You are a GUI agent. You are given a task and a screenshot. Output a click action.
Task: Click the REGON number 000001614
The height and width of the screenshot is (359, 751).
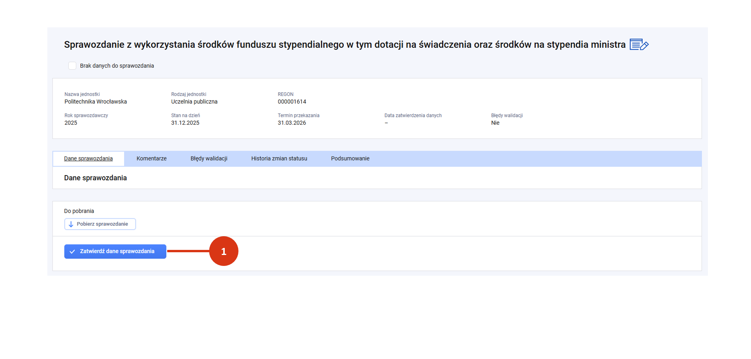pyautogui.click(x=292, y=102)
